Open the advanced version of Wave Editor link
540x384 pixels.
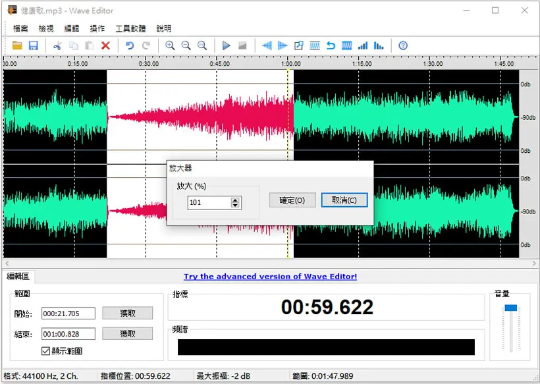(x=271, y=277)
